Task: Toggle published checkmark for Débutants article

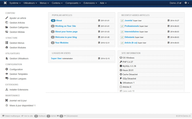Action: click(x=122, y=37)
